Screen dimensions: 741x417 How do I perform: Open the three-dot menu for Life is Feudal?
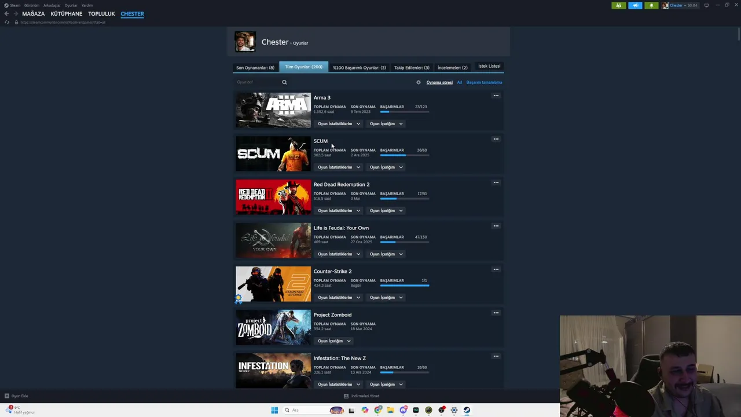pyautogui.click(x=496, y=226)
